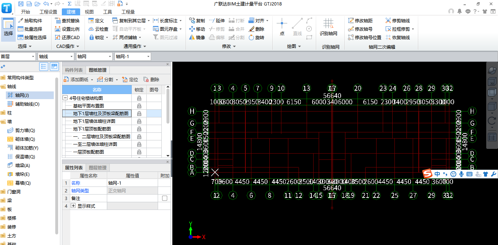Viewport: 498px width, 245px height.
Task: Toggle lock for 一层顶板配筋图 row
Action: pos(139,152)
